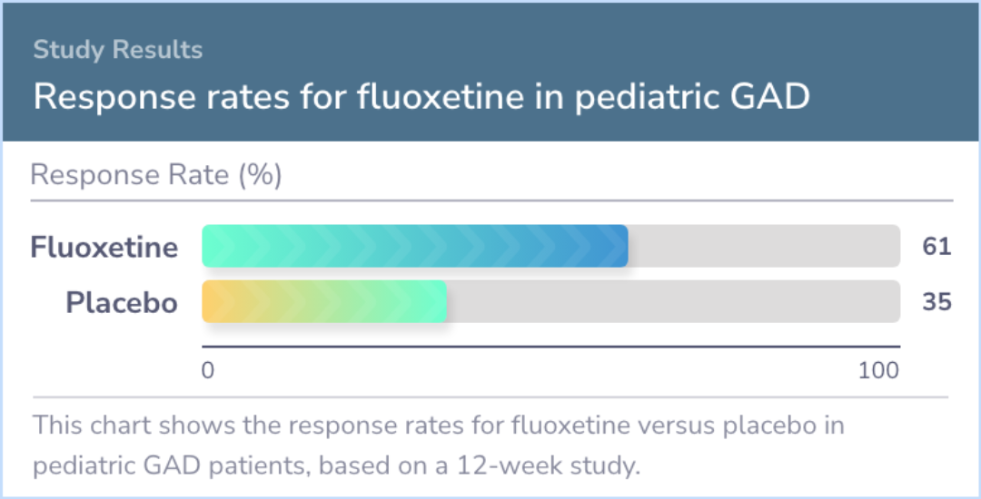The image size is (981, 499).
Task: Select the Fluoxetine row label
Action: 104,248
